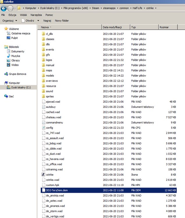This screenshot has width=185, height=218.
Task: Click the commandmenu text document icon
Action: pos(44,122)
